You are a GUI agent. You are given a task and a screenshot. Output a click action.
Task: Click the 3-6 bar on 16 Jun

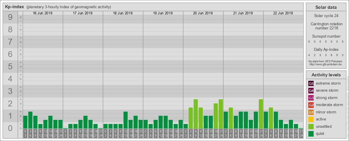tap(30, 120)
